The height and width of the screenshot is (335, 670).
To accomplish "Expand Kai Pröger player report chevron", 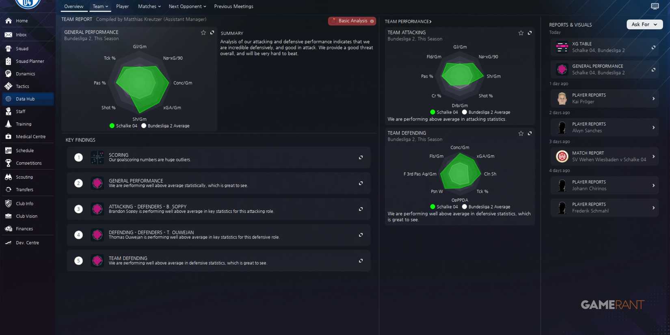I will click(653, 99).
